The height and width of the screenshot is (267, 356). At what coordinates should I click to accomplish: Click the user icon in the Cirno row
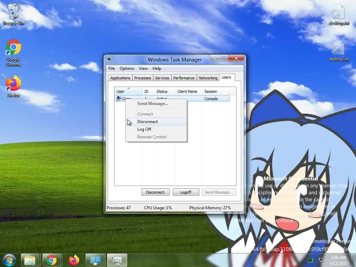tap(118, 98)
